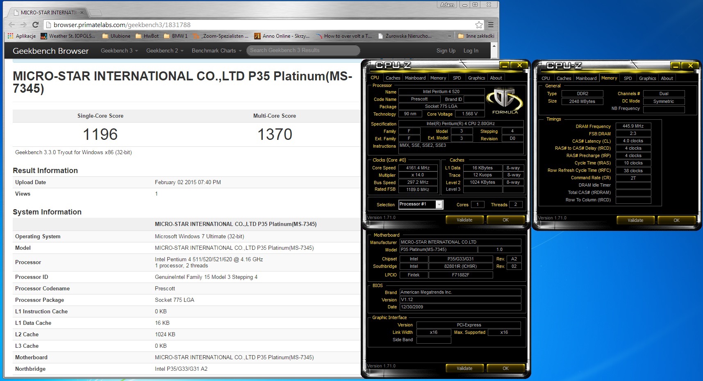Open the Processor #1 selection dropdown
The width and height of the screenshot is (703, 381).
point(439,204)
